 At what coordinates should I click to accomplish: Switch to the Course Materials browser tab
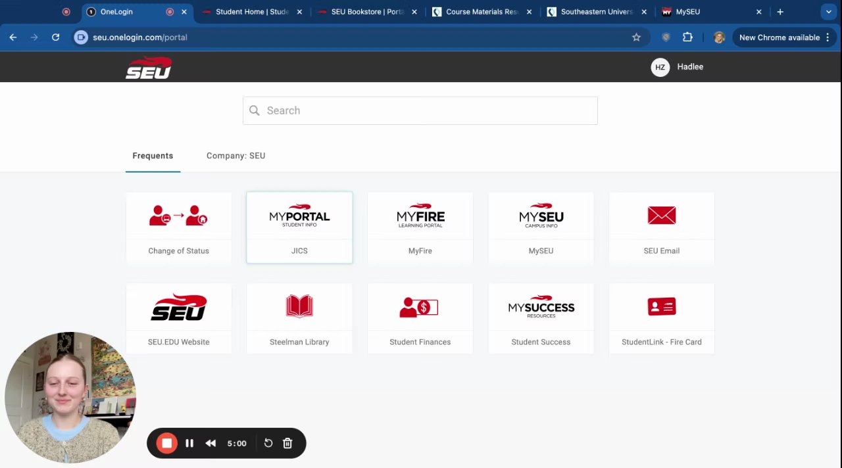(x=482, y=12)
